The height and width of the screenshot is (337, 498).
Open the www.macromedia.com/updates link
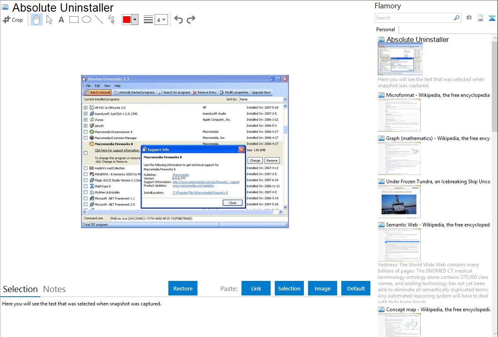193,186
